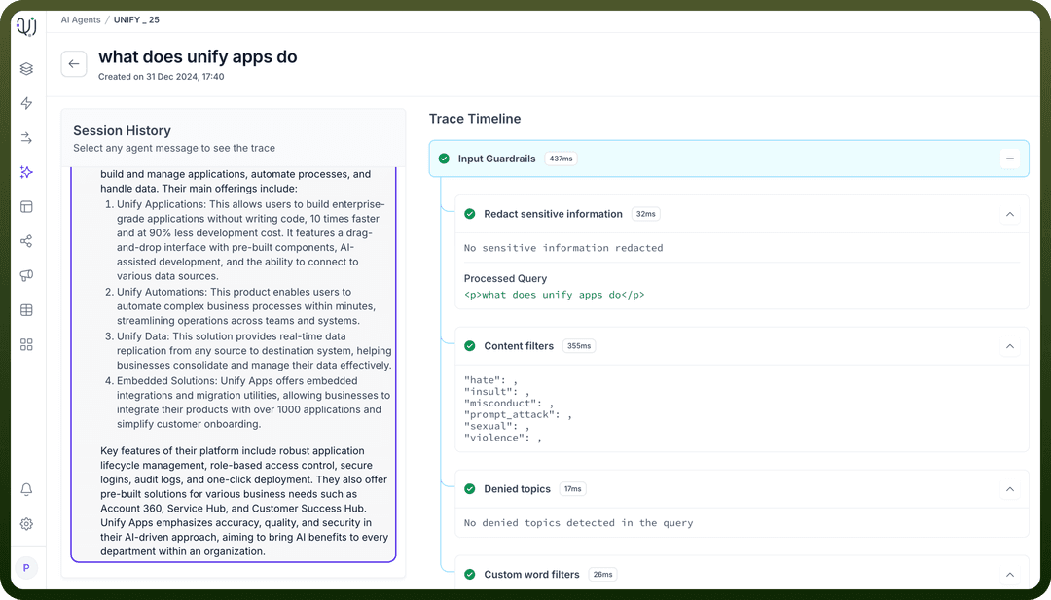Click the "violence" filter line
The image size is (1051, 600).
pyautogui.click(x=502, y=438)
